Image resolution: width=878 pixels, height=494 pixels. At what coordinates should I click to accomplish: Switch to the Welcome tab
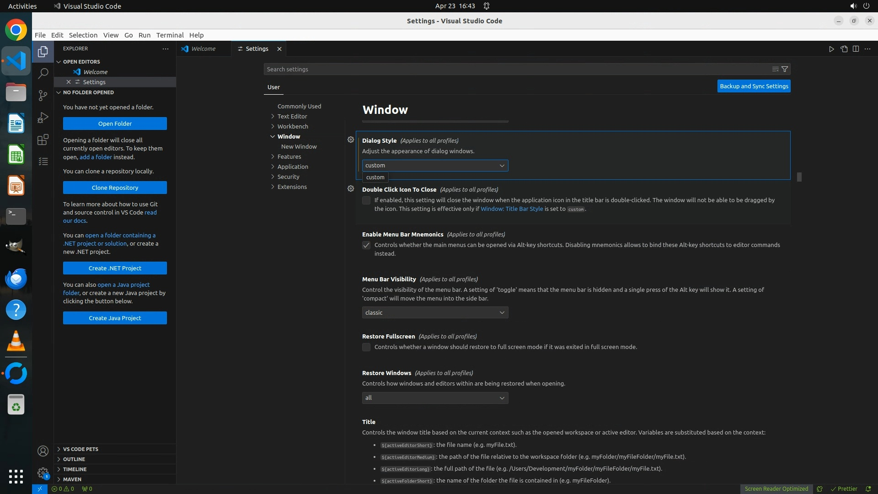(x=203, y=48)
